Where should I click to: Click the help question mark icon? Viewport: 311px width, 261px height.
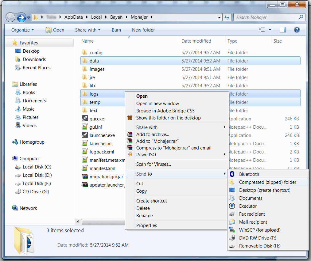coord(297,30)
